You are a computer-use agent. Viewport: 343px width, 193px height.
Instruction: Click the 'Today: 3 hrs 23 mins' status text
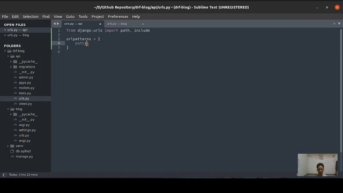[23, 175]
